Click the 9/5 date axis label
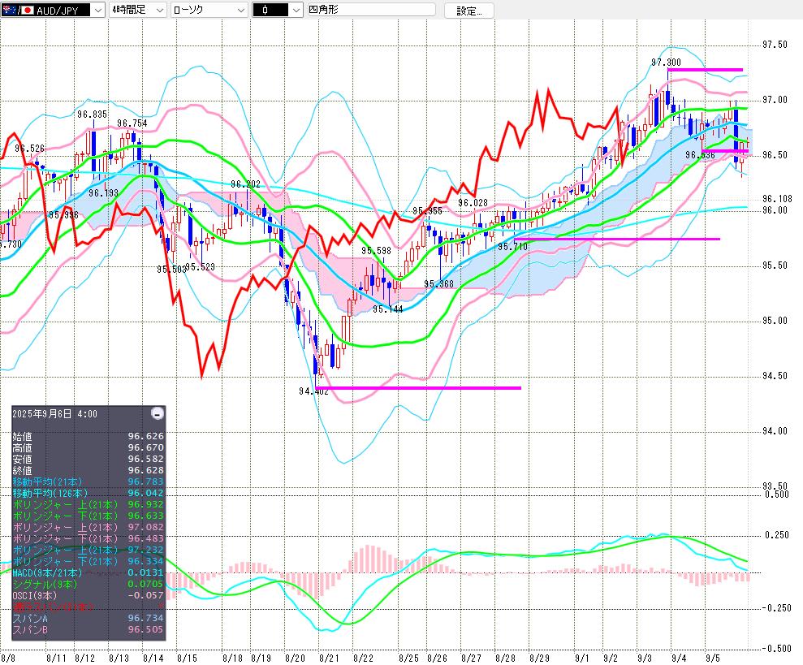The height and width of the screenshot is (665, 803). [x=713, y=659]
